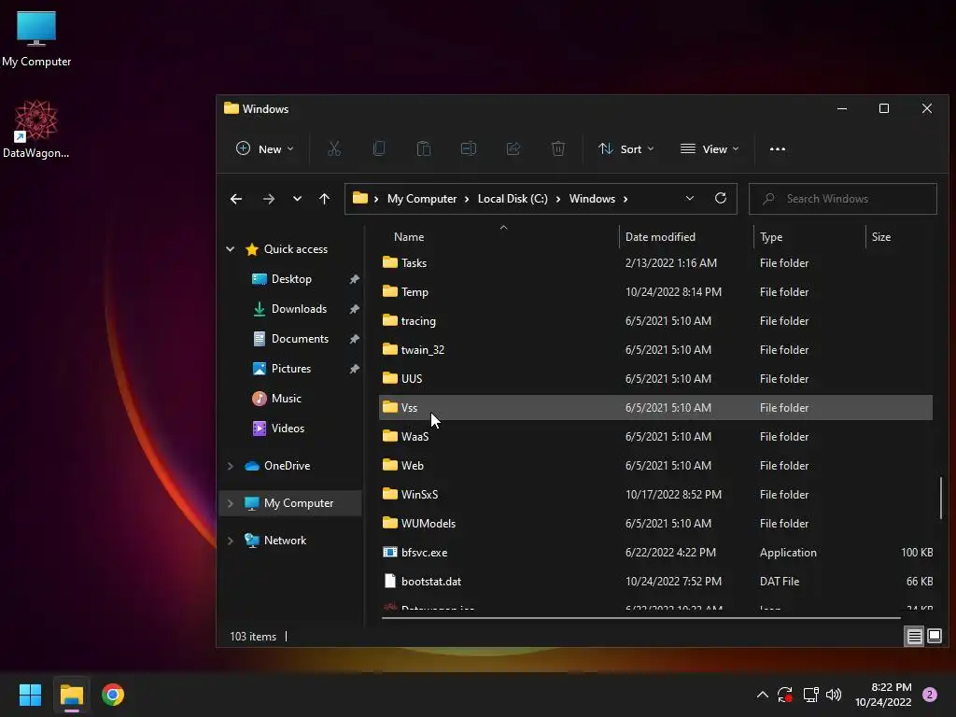The height and width of the screenshot is (717, 956).
Task: Click the Share icon in toolbar
Action: click(513, 148)
